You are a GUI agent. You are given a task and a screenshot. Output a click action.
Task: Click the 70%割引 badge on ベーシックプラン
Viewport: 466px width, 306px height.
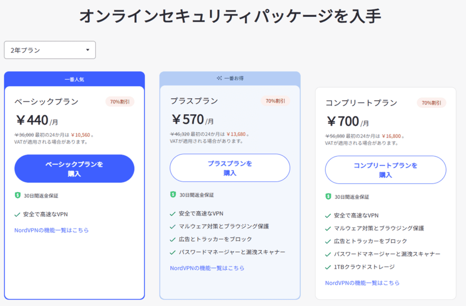[120, 102]
